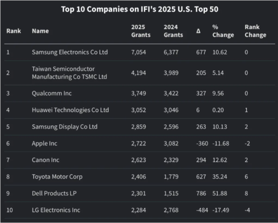The image size is (278, 223).
Task: Click Taiwan Semiconductor Manufacturing Co company name
Action: 69,73
